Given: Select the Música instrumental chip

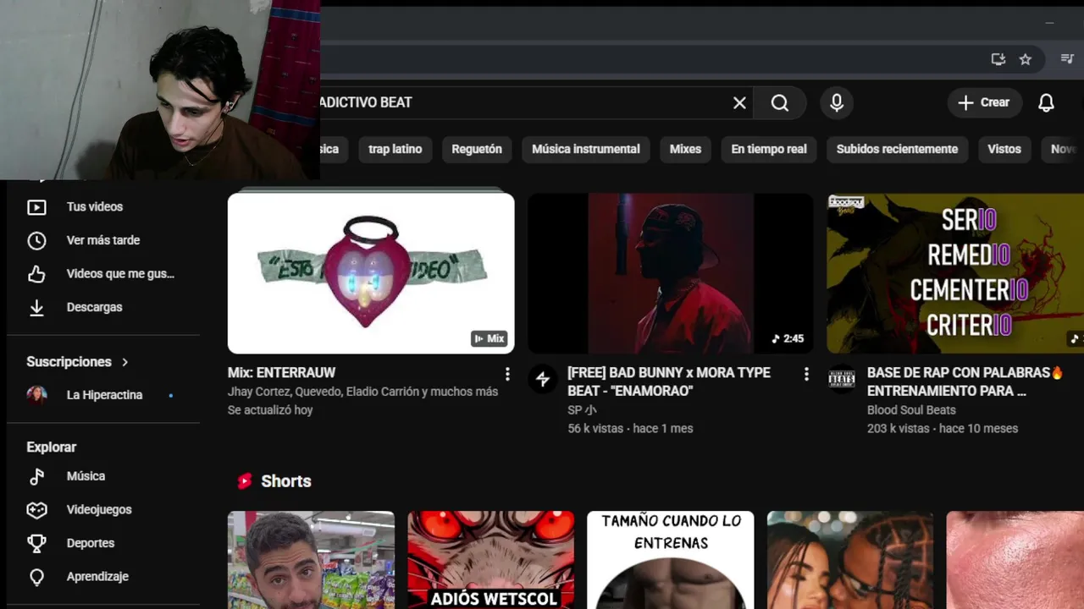Looking at the screenshot, I should [x=586, y=149].
